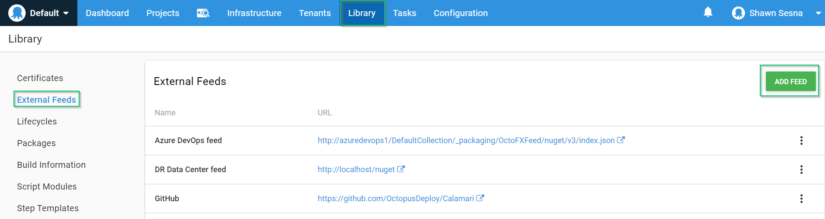The image size is (825, 219).
Task: Open the Infrastructure menu
Action: [254, 13]
